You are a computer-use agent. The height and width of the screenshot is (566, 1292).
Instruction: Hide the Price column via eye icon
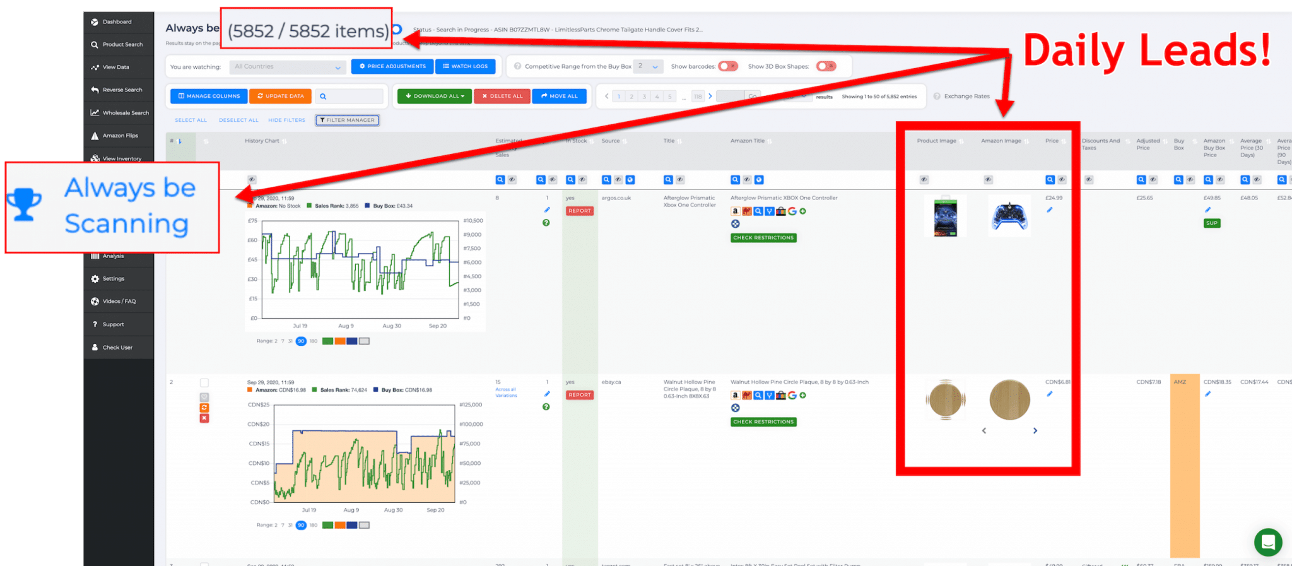point(1062,180)
